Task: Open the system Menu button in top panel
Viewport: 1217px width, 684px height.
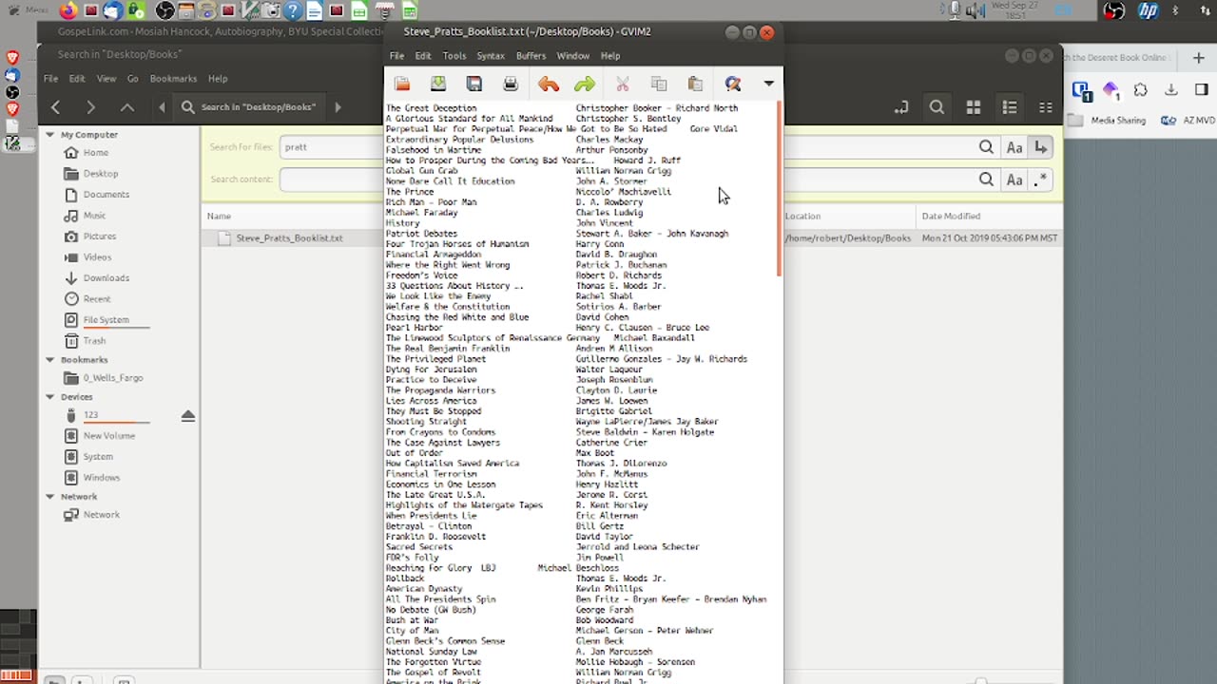Action: [28, 10]
